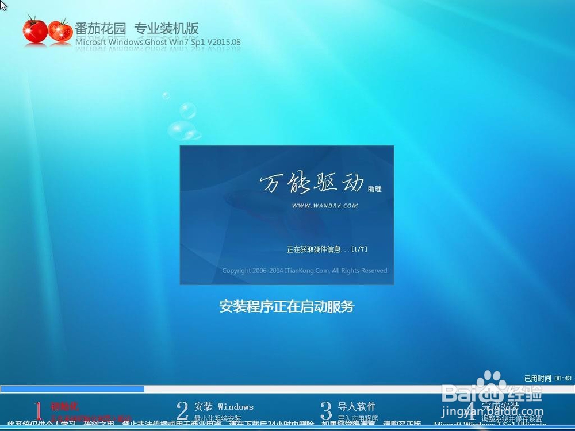
Task: Click the blue installation progress bar
Action: point(75,388)
